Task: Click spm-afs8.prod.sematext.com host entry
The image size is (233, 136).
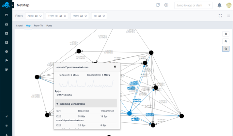Action: click(70, 120)
